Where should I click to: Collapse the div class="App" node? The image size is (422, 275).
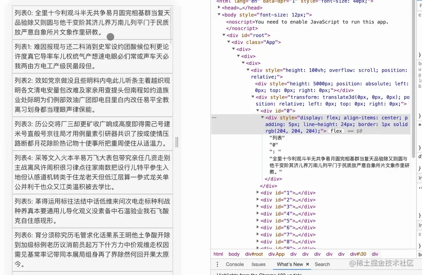point(229,42)
